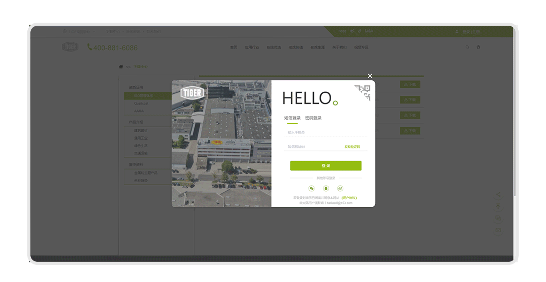
Task: Switch to QR code login corner icon
Action: [362, 93]
